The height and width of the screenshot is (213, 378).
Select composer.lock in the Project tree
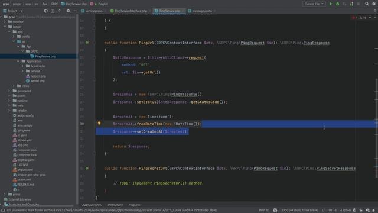pos(27,155)
